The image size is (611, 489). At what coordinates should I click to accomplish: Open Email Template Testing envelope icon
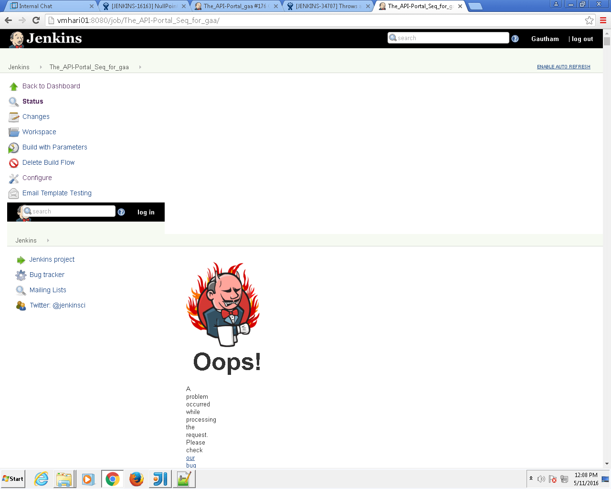coord(13,193)
